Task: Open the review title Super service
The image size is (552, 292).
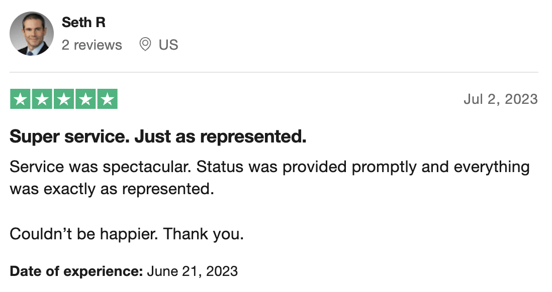Action: tap(70, 136)
